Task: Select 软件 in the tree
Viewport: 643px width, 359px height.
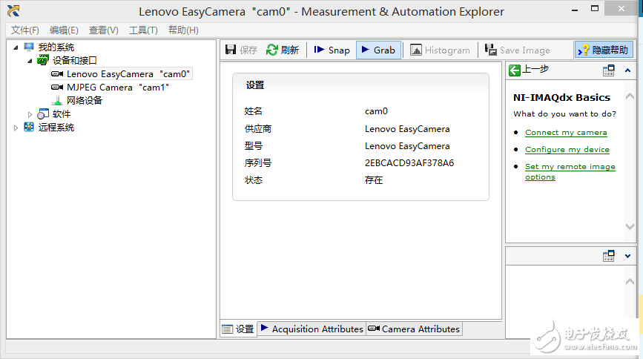Action: (62, 114)
